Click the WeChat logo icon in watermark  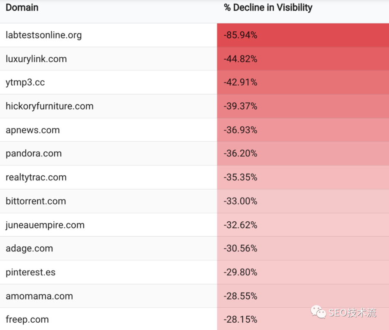point(319,312)
